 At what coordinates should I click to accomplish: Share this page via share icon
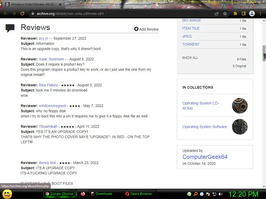(x=217, y=13)
